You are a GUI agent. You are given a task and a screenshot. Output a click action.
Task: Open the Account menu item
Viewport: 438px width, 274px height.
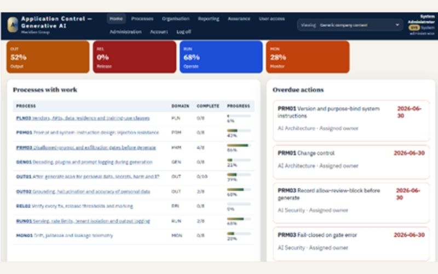tap(159, 32)
